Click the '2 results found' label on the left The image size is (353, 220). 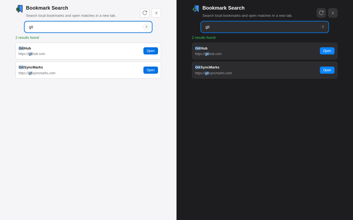coord(27,37)
